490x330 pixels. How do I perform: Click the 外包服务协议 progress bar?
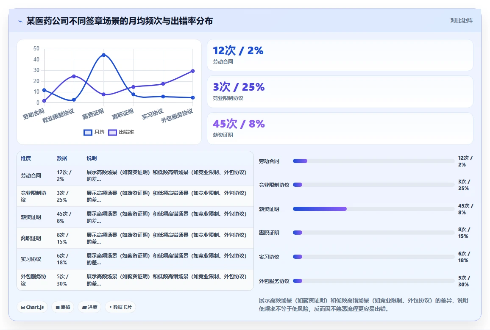point(373,281)
